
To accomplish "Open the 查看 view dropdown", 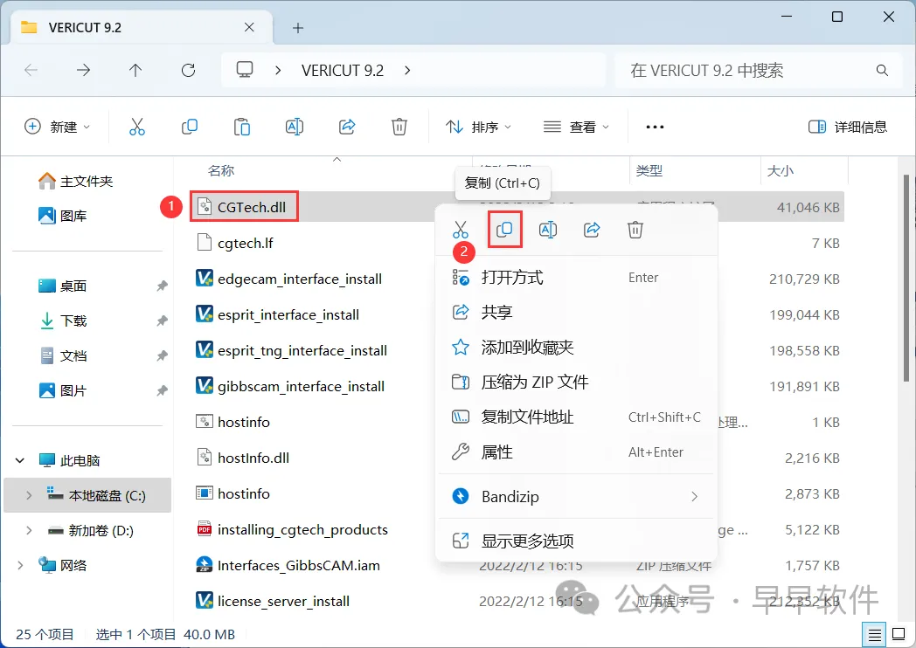I will click(576, 127).
